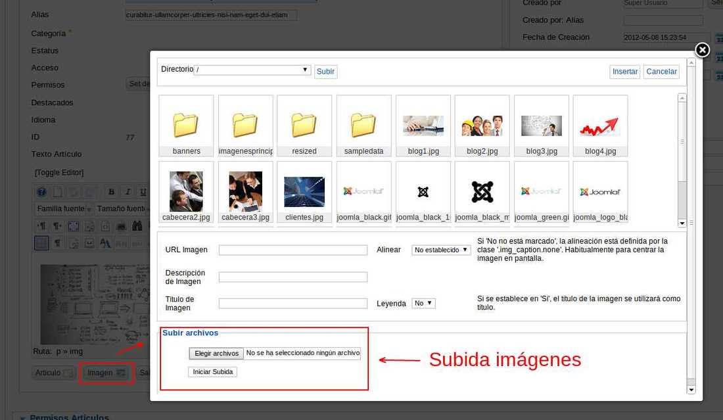Viewport: 723px width, 420px height.
Task: Open the Leyenda dropdown set to No
Action: pyautogui.click(x=423, y=304)
